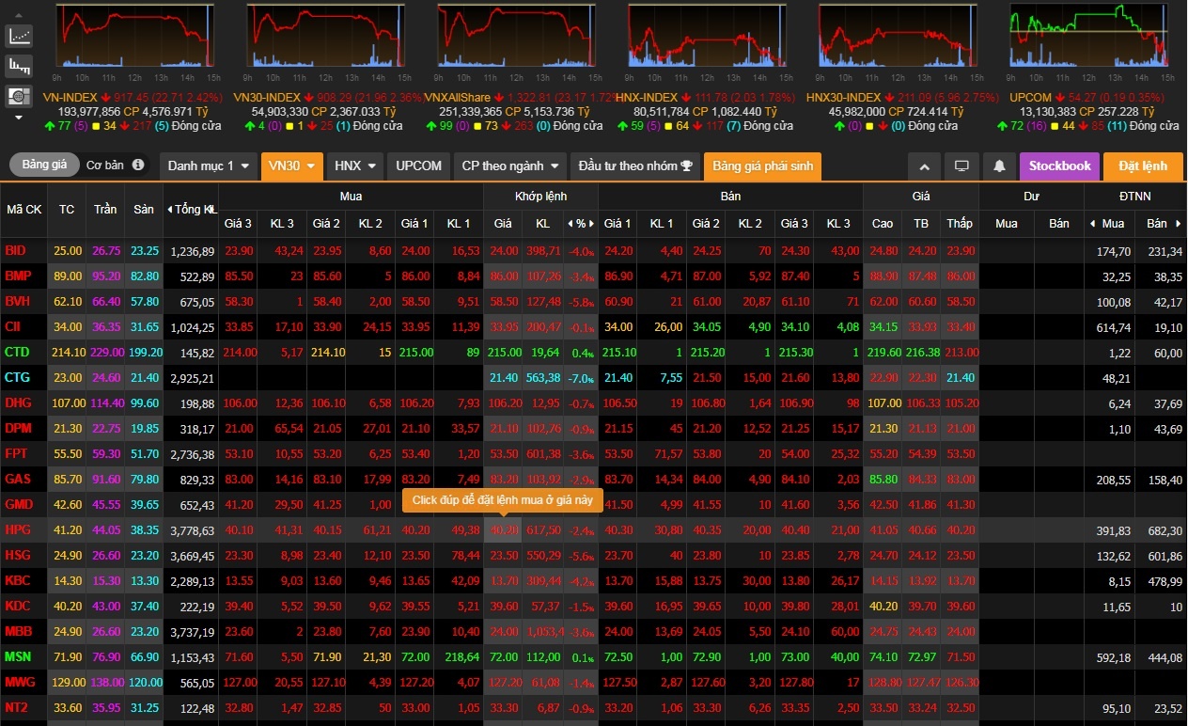Select the UPCOM tab
This screenshot has height=726, width=1188.
click(x=418, y=166)
